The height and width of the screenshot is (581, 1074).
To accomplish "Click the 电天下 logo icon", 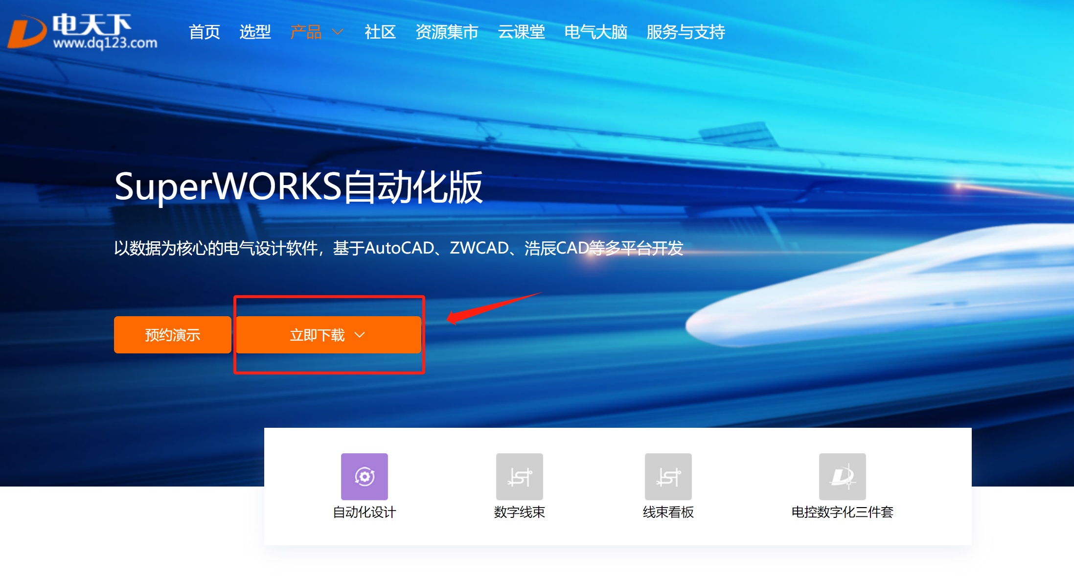I will coord(27,32).
